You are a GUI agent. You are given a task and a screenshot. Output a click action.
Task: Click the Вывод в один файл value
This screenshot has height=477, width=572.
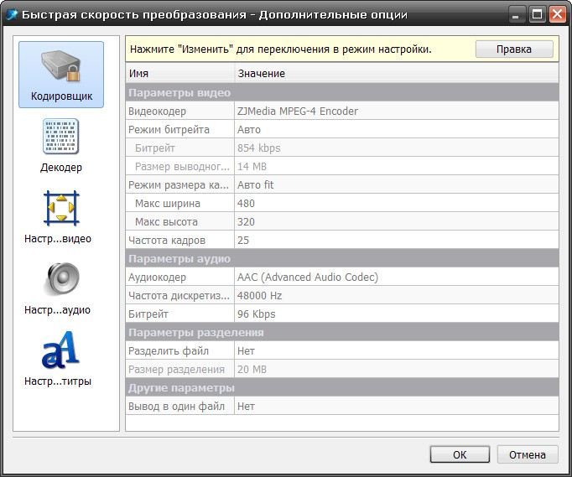click(397, 406)
